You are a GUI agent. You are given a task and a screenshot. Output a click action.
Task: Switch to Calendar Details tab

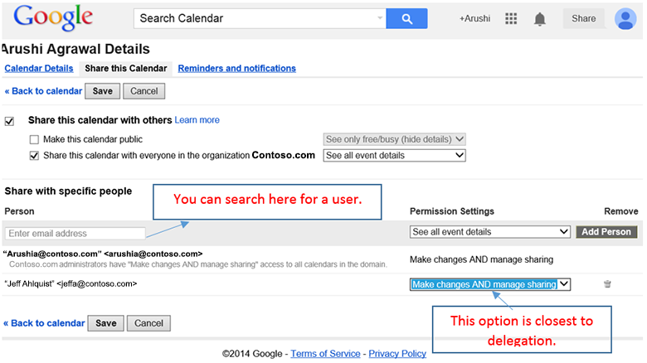(39, 68)
